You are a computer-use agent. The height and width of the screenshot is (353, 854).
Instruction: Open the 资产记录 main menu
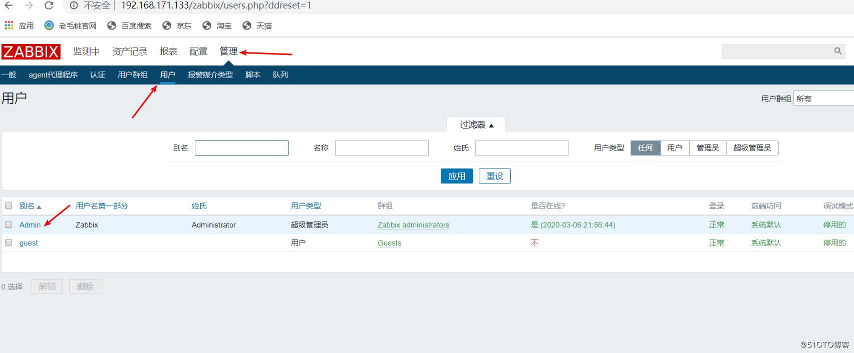point(130,51)
